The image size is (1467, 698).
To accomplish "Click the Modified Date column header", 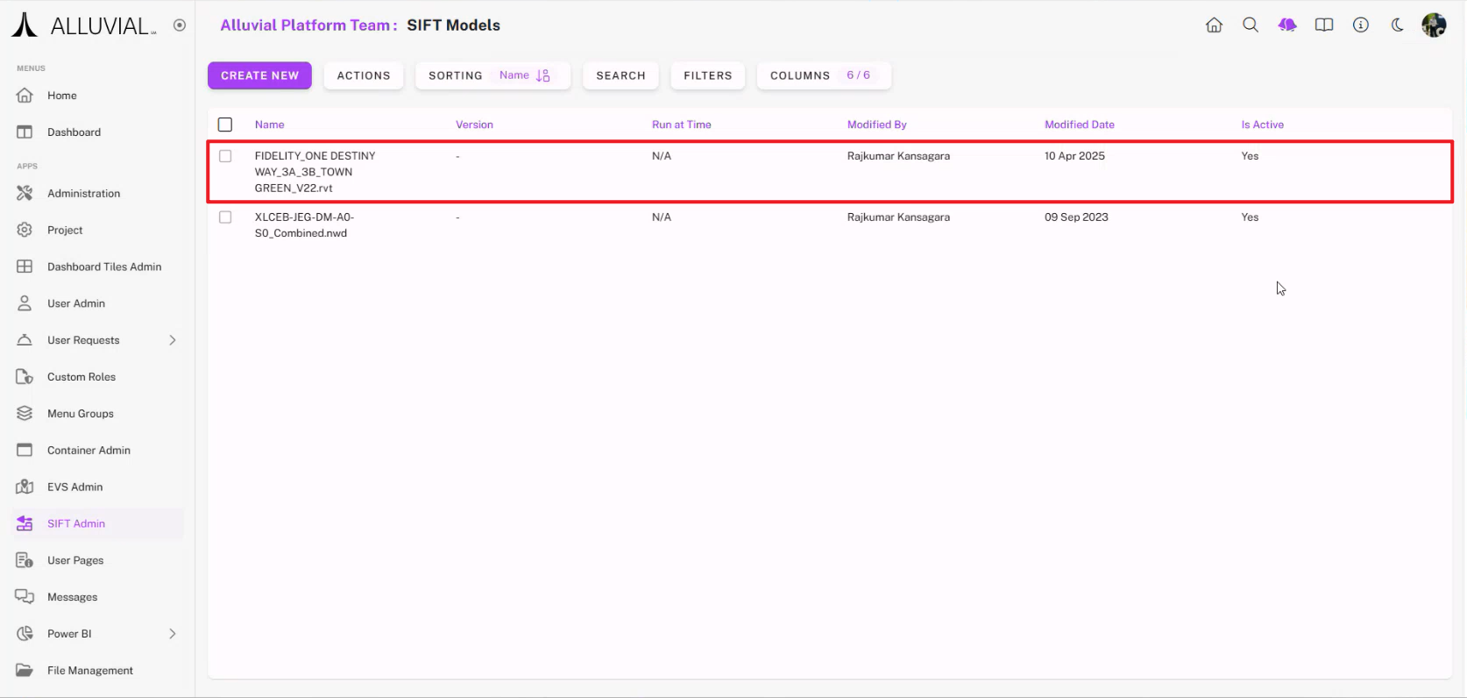I will coord(1079,125).
